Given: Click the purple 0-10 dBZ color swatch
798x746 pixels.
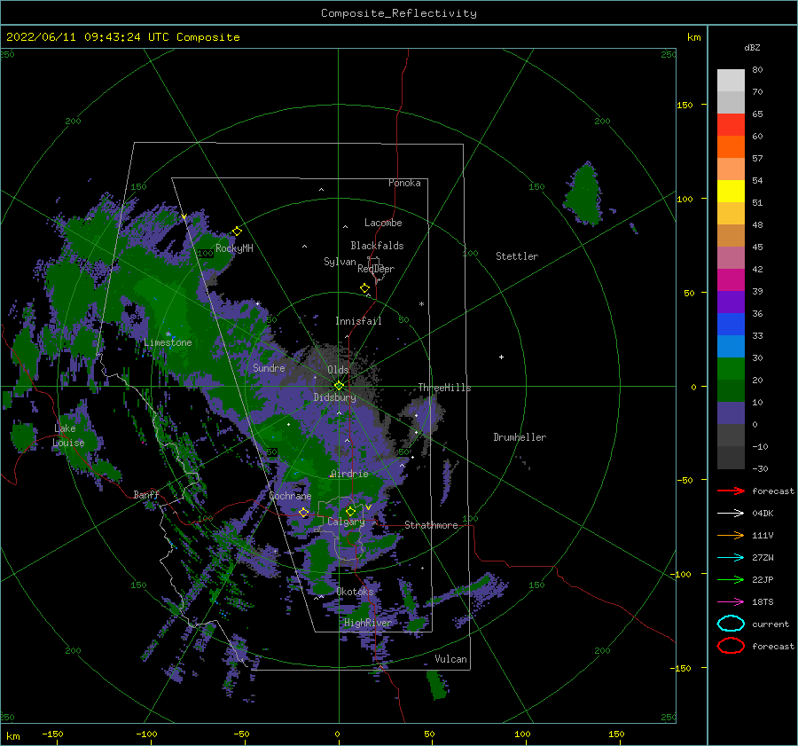Looking at the screenshot, I should click(x=731, y=412).
